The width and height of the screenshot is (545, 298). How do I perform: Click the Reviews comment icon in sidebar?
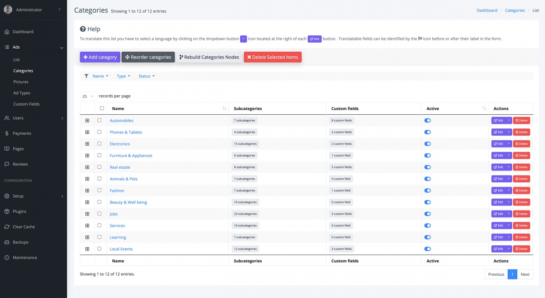pyautogui.click(x=7, y=164)
